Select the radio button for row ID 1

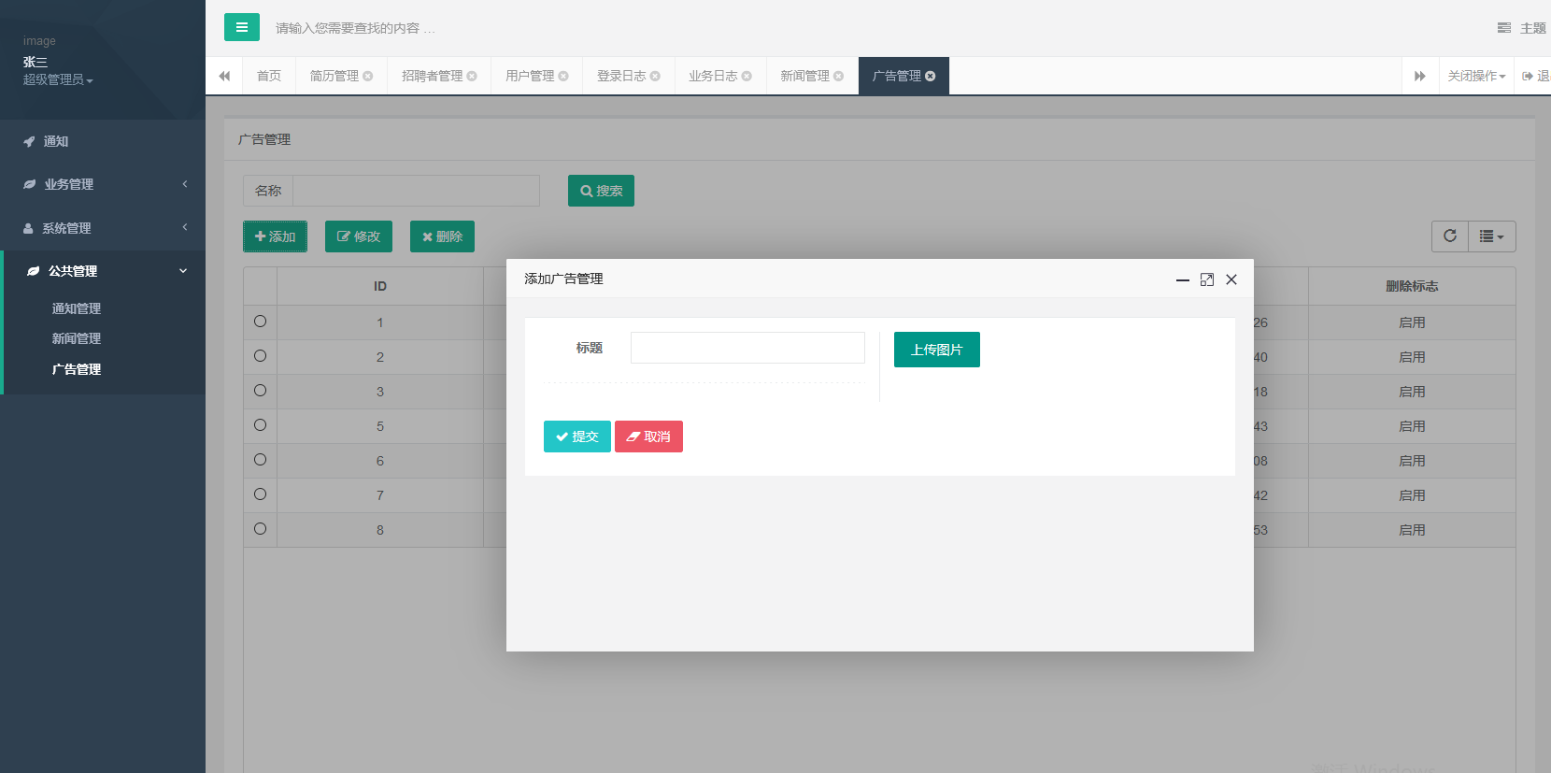coord(260,322)
